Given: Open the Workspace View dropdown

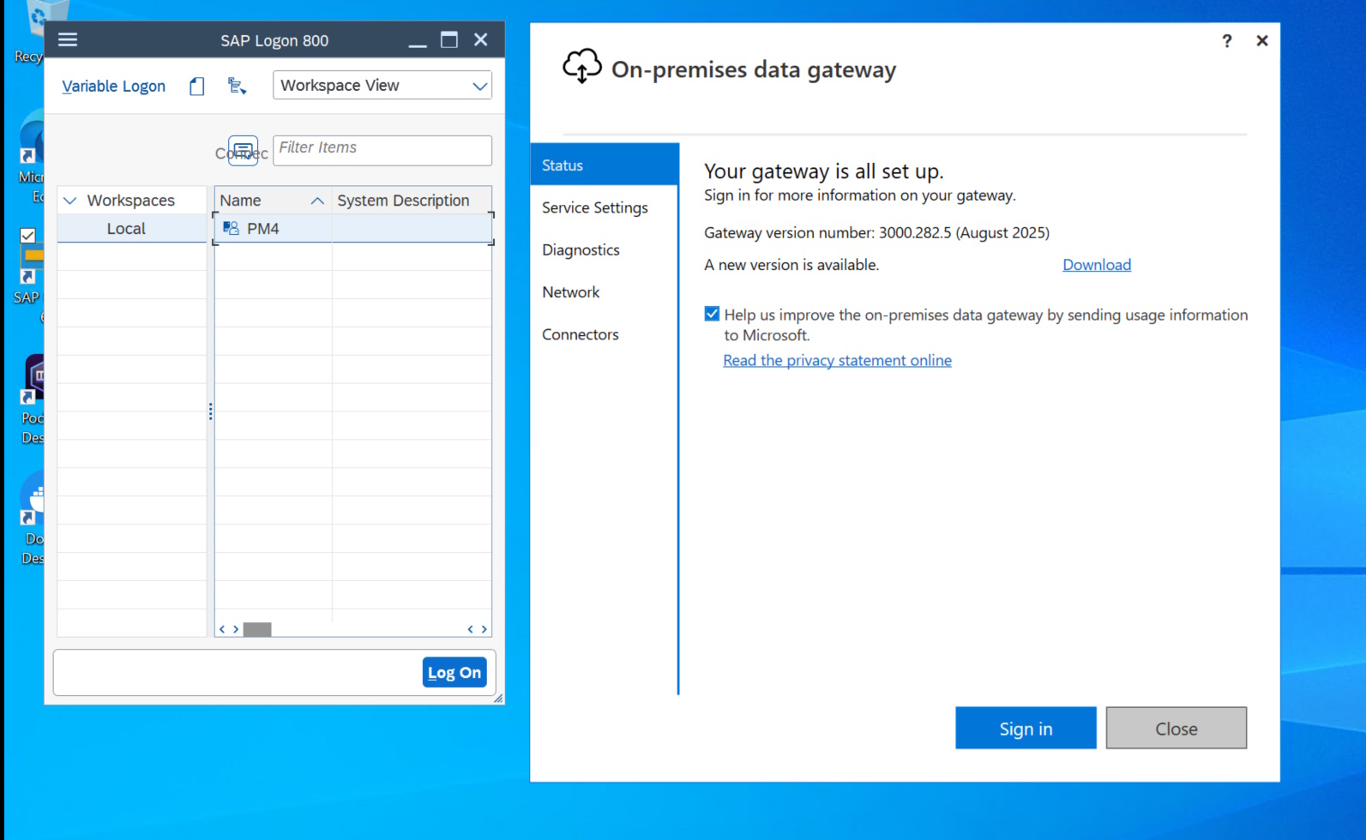Looking at the screenshot, I should tap(382, 86).
